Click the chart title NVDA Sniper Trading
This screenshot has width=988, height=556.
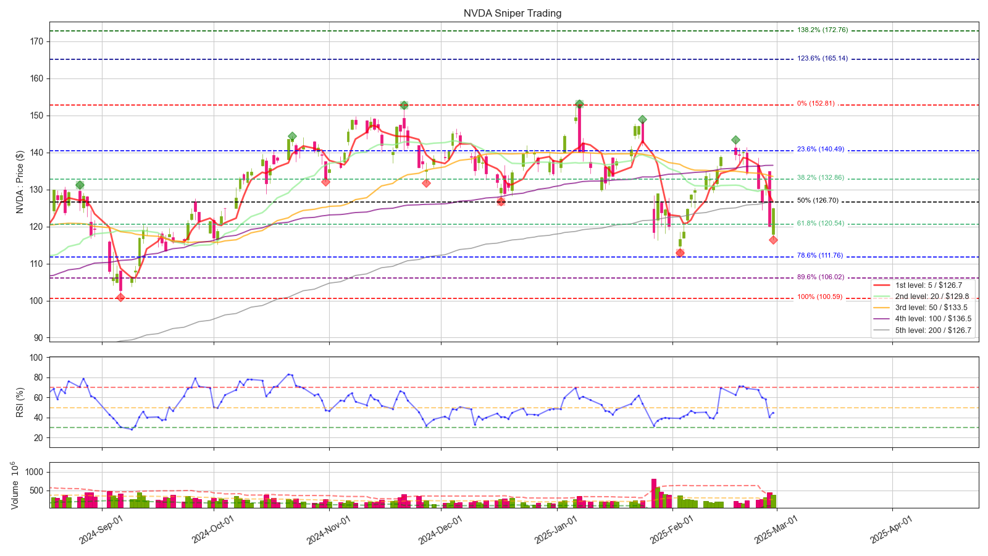(x=513, y=13)
